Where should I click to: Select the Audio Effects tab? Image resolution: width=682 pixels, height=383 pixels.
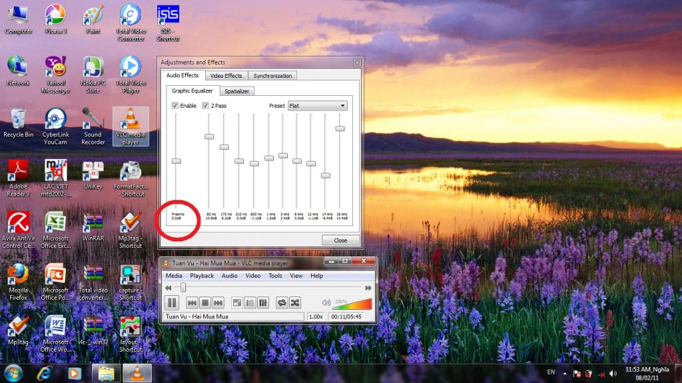pyautogui.click(x=182, y=75)
